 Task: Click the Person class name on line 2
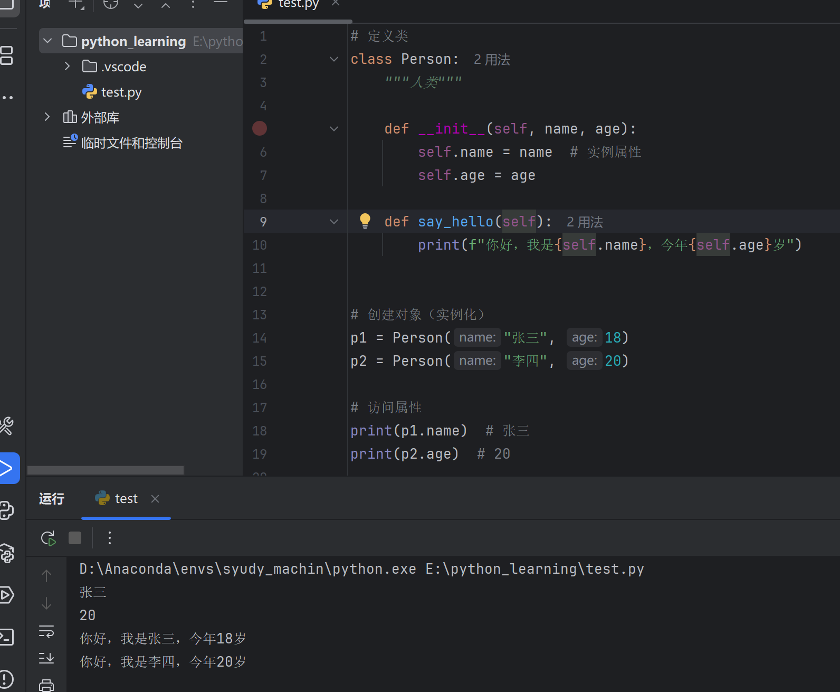tap(426, 59)
